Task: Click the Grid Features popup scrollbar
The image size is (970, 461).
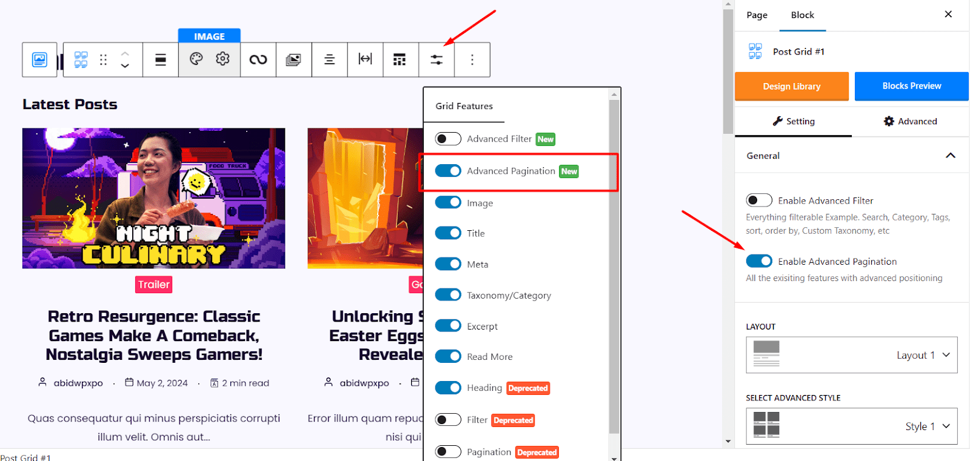Action: pyautogui.click(x=614, y=267)
